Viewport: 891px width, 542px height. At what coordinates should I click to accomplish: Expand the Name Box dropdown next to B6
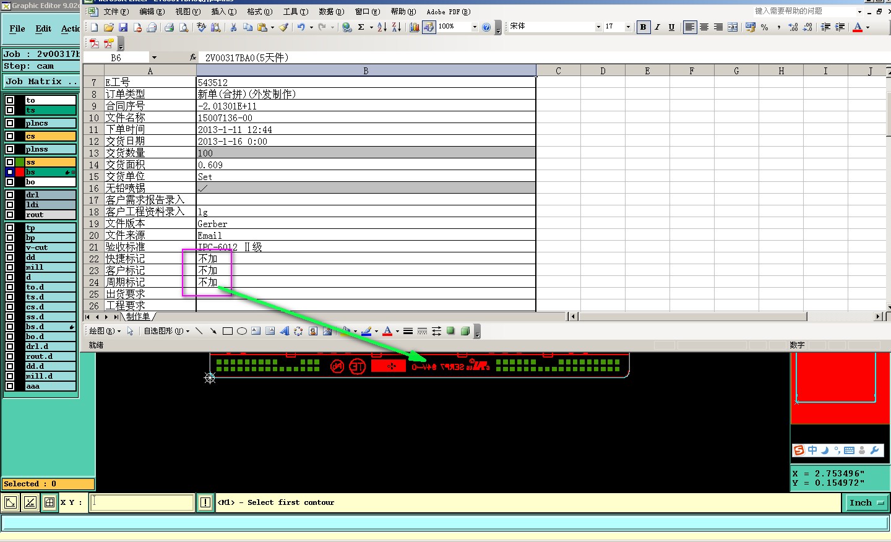154,58
